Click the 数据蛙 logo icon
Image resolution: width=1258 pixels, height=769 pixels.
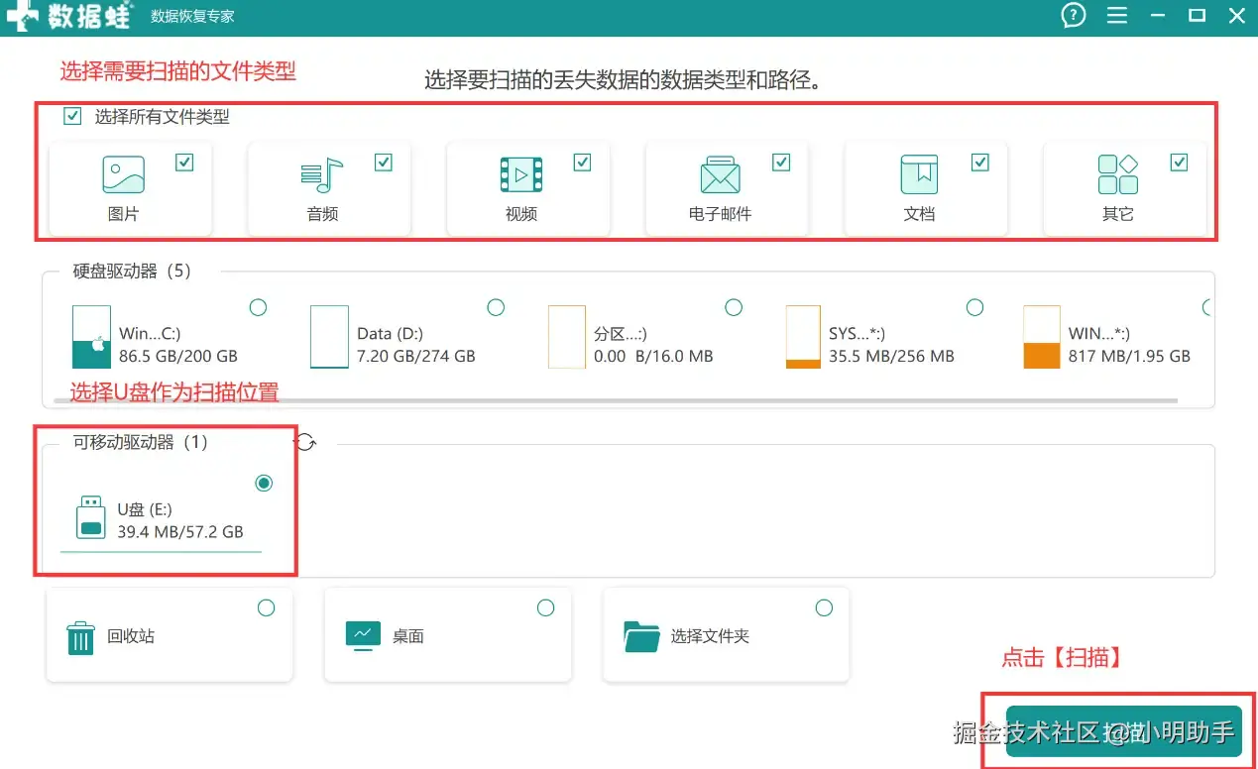coord(22,16)
